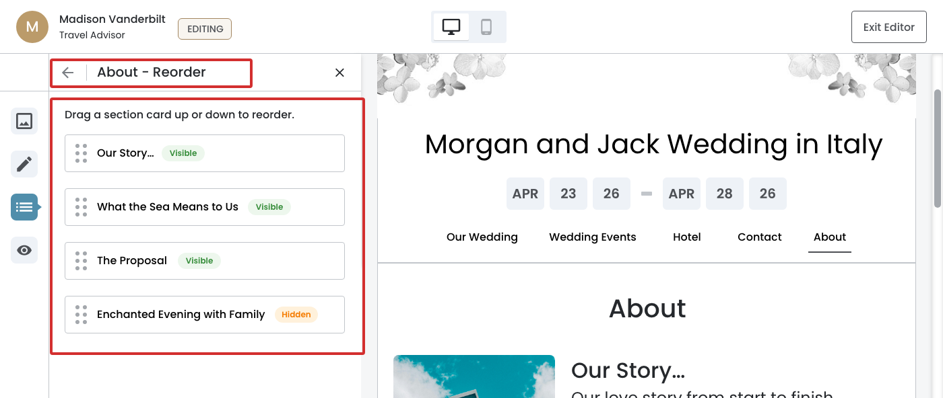
Task: Switch to mobile preview mode
Action: pyautogui.click(x=486, y=27)
